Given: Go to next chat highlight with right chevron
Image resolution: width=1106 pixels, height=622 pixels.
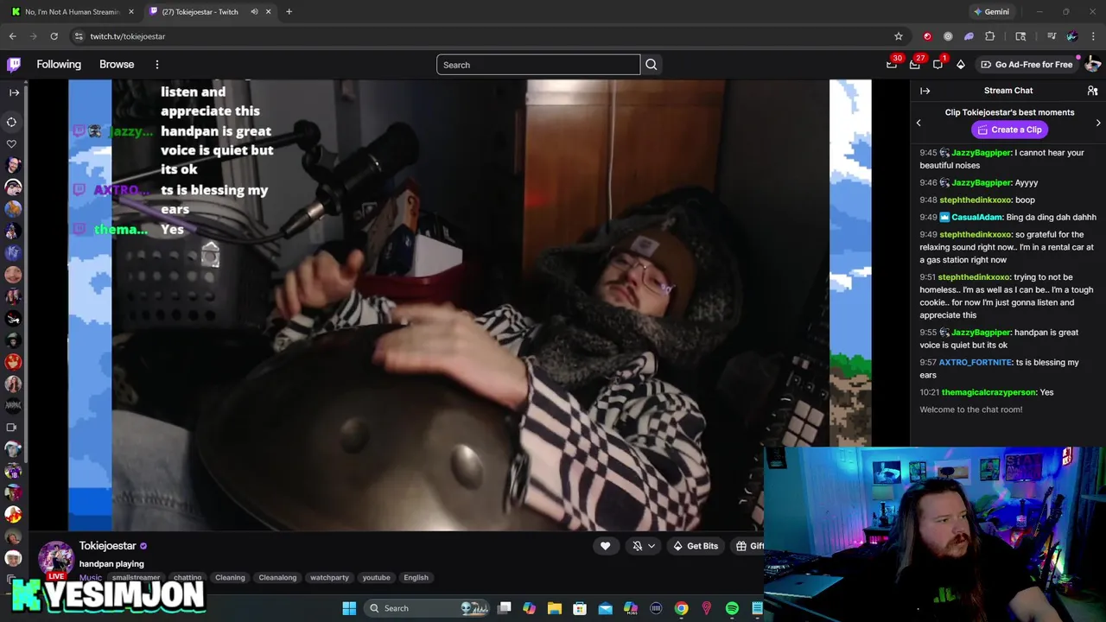Looking at the screenshot, I should [1098, 123].
